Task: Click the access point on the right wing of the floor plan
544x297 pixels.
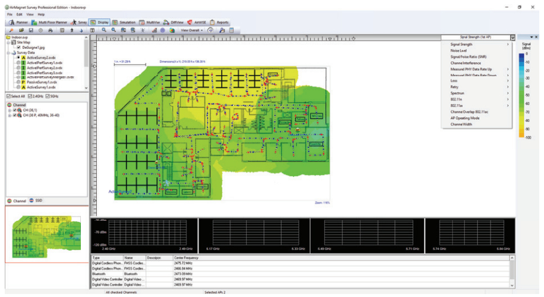Action: tap(297, 130)
